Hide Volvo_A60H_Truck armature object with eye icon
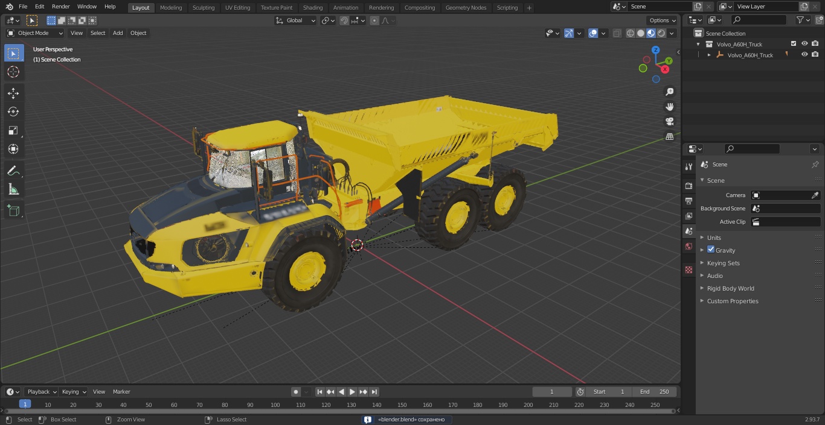 pyautogui.click(x=804, y=54)
